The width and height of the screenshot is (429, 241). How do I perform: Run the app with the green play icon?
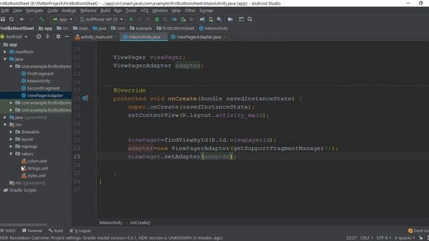(131, 19)
